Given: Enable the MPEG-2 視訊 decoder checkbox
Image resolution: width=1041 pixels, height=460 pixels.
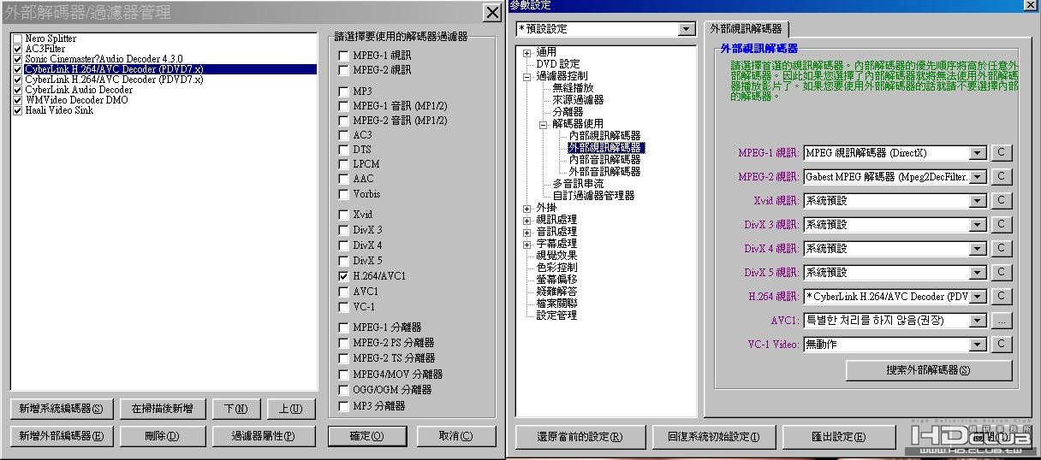Looking at the screenshot, I should [x=344, y=70].
